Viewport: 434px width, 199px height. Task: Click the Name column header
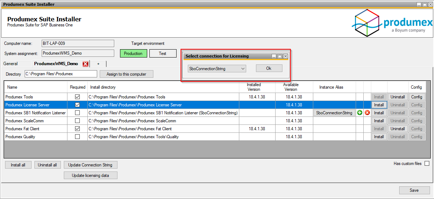pyautogui.click(x=36, y=87)
